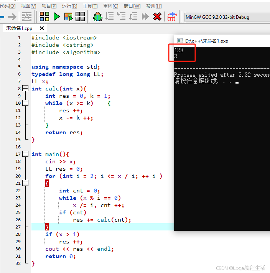Click the blue back navigation arrow
The width and height of the screenshot is (270, 273).
[x=2, y=17]
